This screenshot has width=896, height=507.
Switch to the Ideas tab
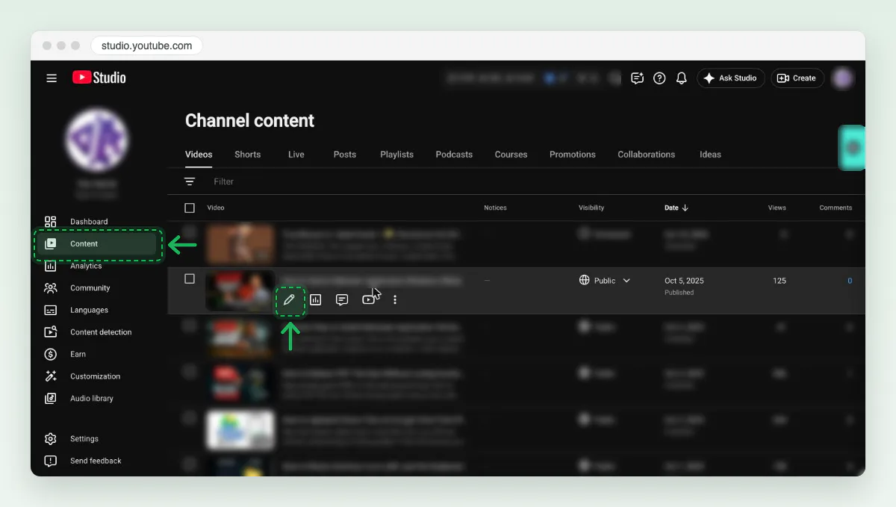[710, 155]
